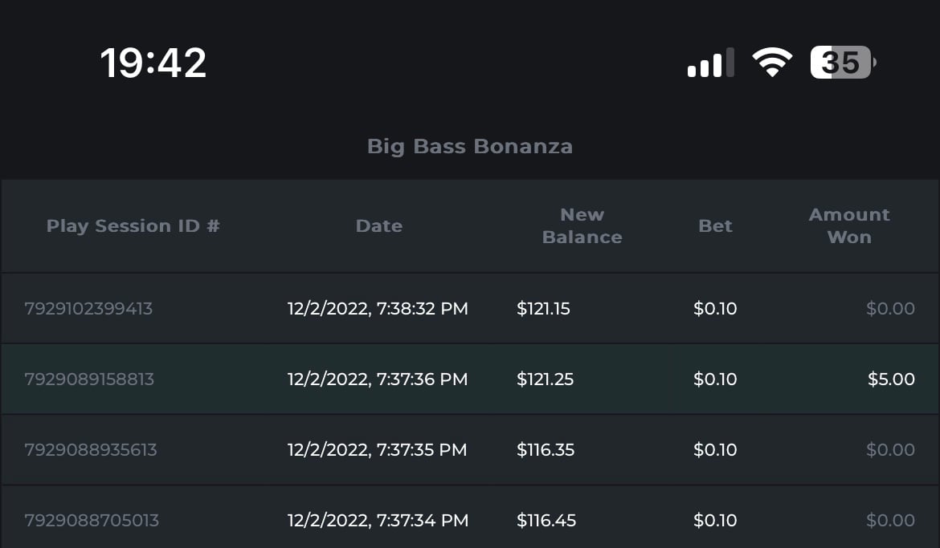
Task: Select the 7:37:34 PM date entry
Action: click(x=378, y=521)
